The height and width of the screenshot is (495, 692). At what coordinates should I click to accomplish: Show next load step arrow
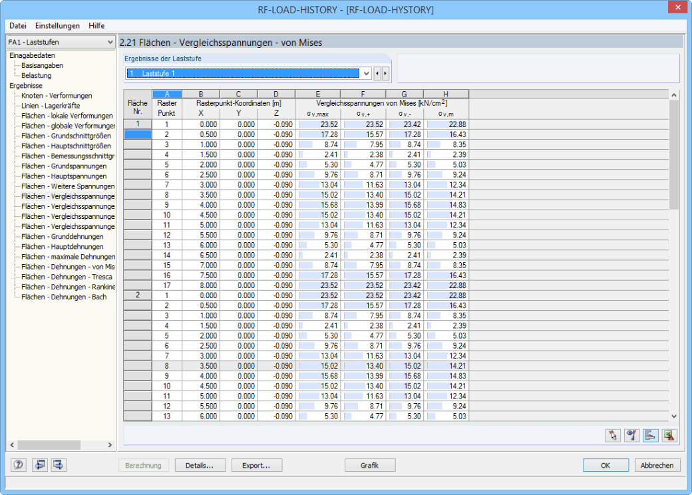[x=385, y=74]
